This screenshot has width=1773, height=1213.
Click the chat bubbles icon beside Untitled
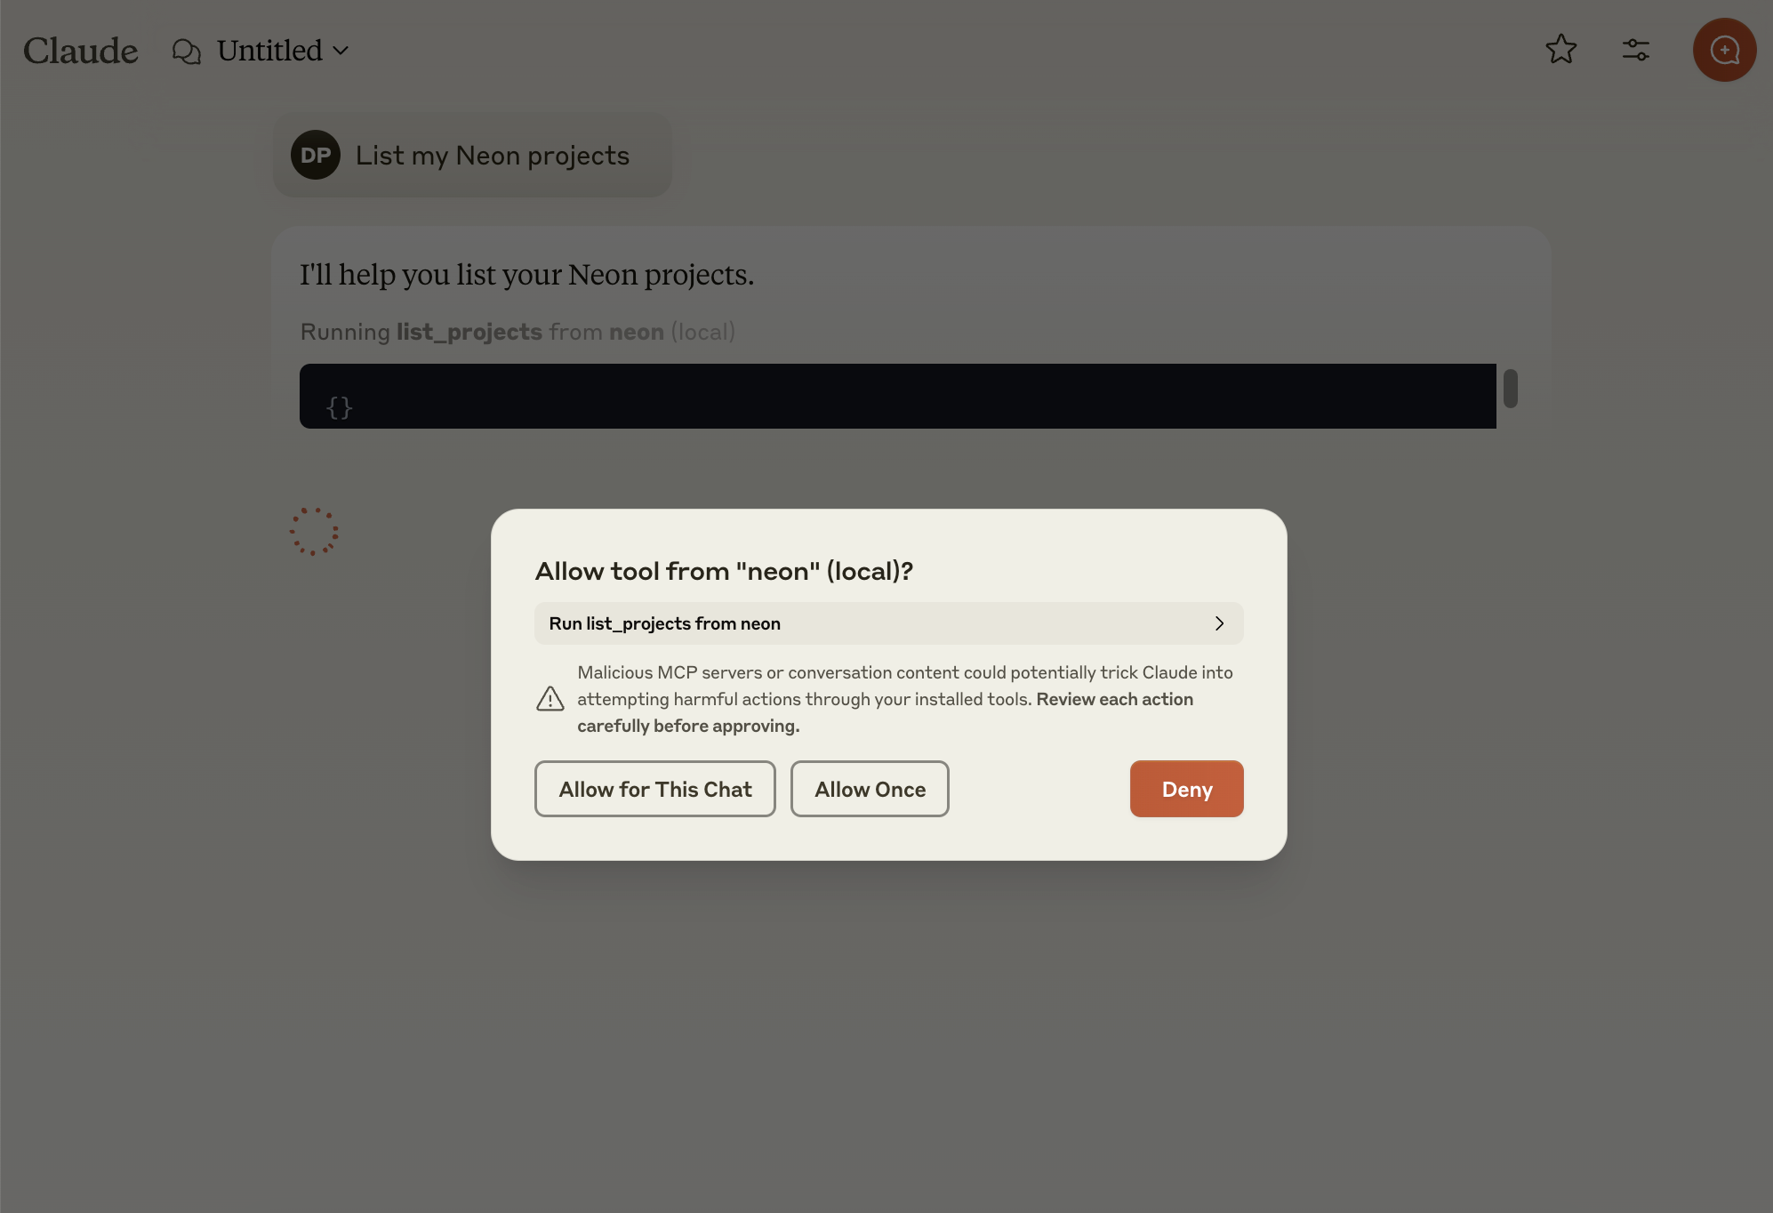point(186,52)
